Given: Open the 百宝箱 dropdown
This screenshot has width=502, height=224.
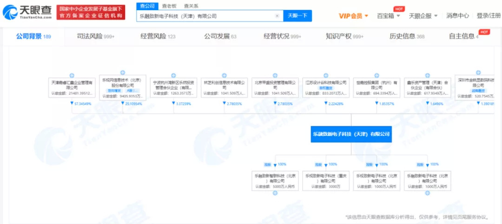Looking at the screenshot, I should point(388,16).
